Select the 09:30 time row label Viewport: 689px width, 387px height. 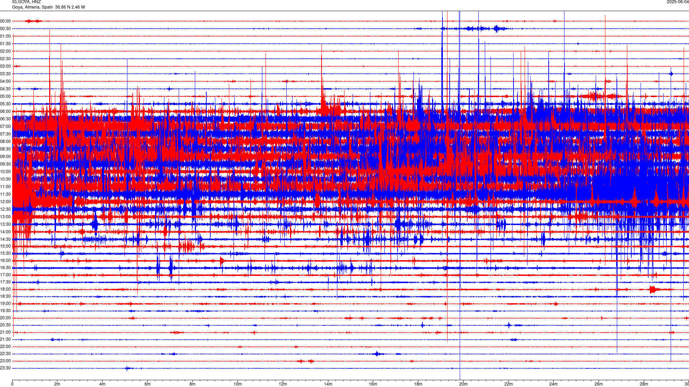click(x=5, y=164)
